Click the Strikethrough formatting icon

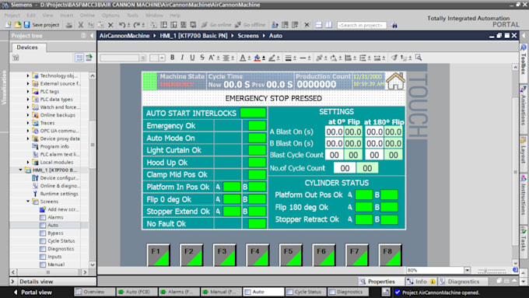point(202,58)
